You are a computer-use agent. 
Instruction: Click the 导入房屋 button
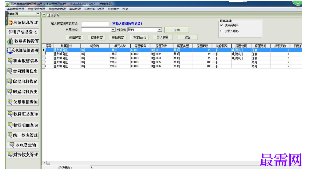tap(162, 37)
